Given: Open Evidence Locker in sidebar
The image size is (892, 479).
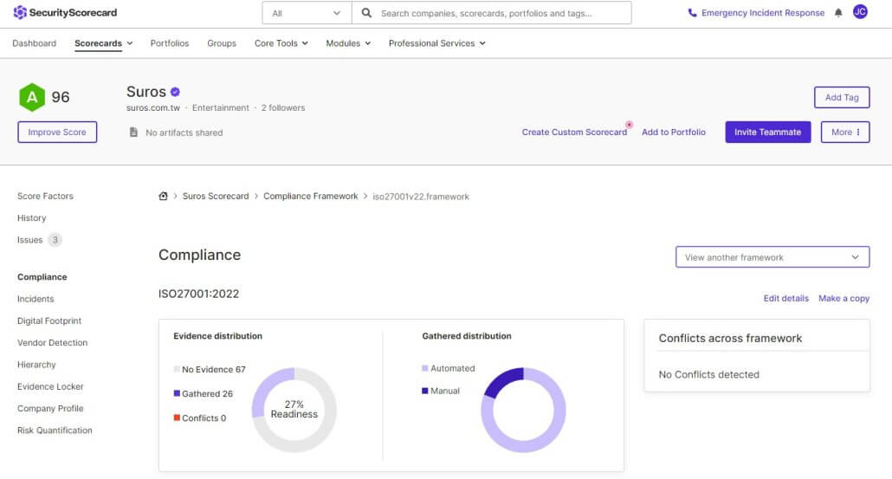Looking at the screenshot, I should click(50, 386).
